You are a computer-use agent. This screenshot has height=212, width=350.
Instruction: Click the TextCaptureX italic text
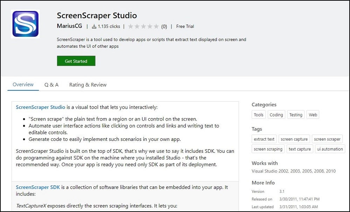point(31,206)
